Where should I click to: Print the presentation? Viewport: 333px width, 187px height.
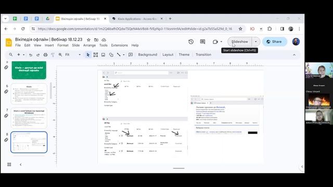click(45, 55)
